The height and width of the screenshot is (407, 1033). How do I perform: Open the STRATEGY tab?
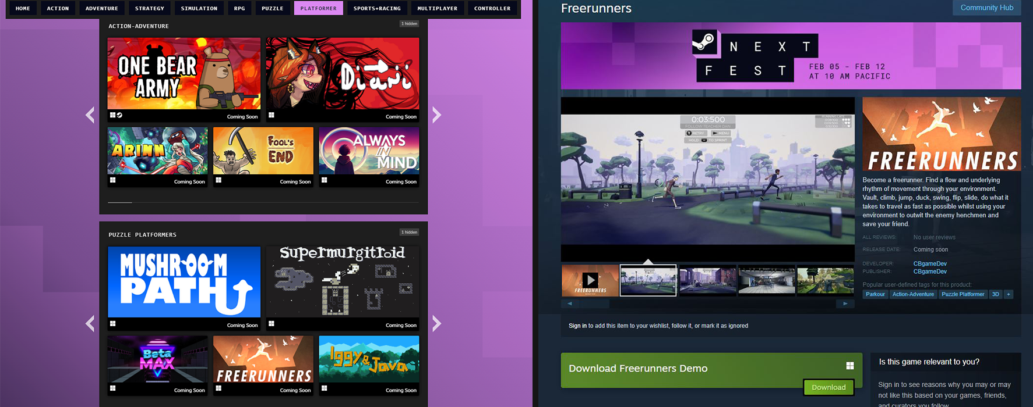(x=150, y=8)
